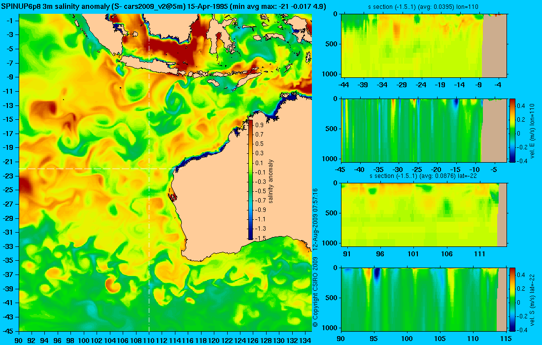
Task: Click the southward velocity section plot for lat=-22
Action: click(x=424, y=299)
